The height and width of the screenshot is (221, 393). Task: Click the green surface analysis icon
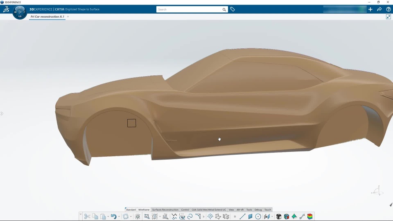click(294, 216)
